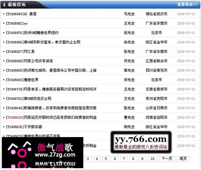
Task: Open complaint TS406630 不开服务器
Action: 24,127
